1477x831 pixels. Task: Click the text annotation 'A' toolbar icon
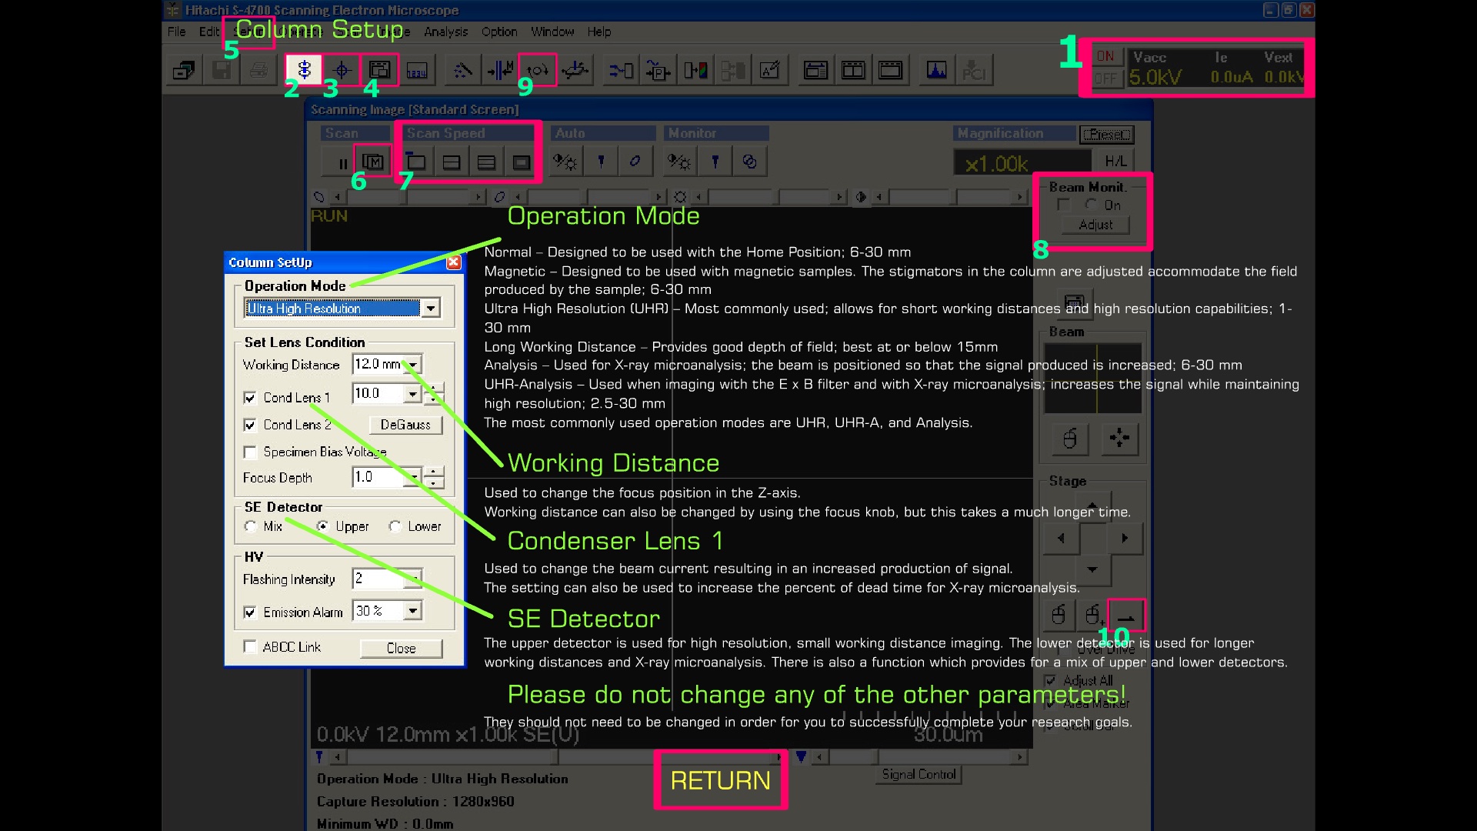pyautogui.click(x=770, y=70)
